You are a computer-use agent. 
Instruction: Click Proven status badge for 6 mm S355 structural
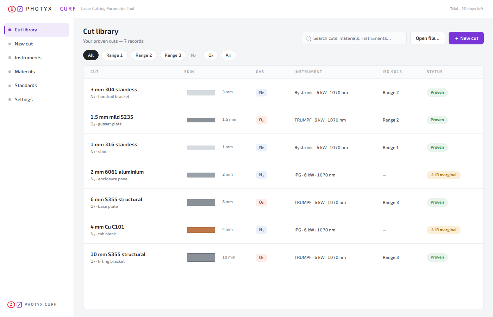[437, 202]
